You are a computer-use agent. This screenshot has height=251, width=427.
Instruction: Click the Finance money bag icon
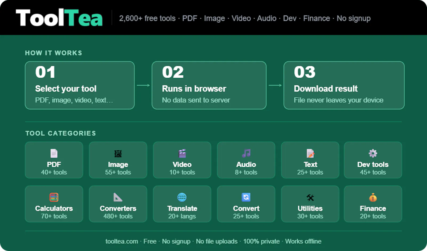point(373,197)
